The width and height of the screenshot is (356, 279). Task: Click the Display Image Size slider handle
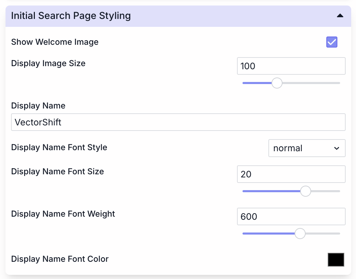pos(276,83)
